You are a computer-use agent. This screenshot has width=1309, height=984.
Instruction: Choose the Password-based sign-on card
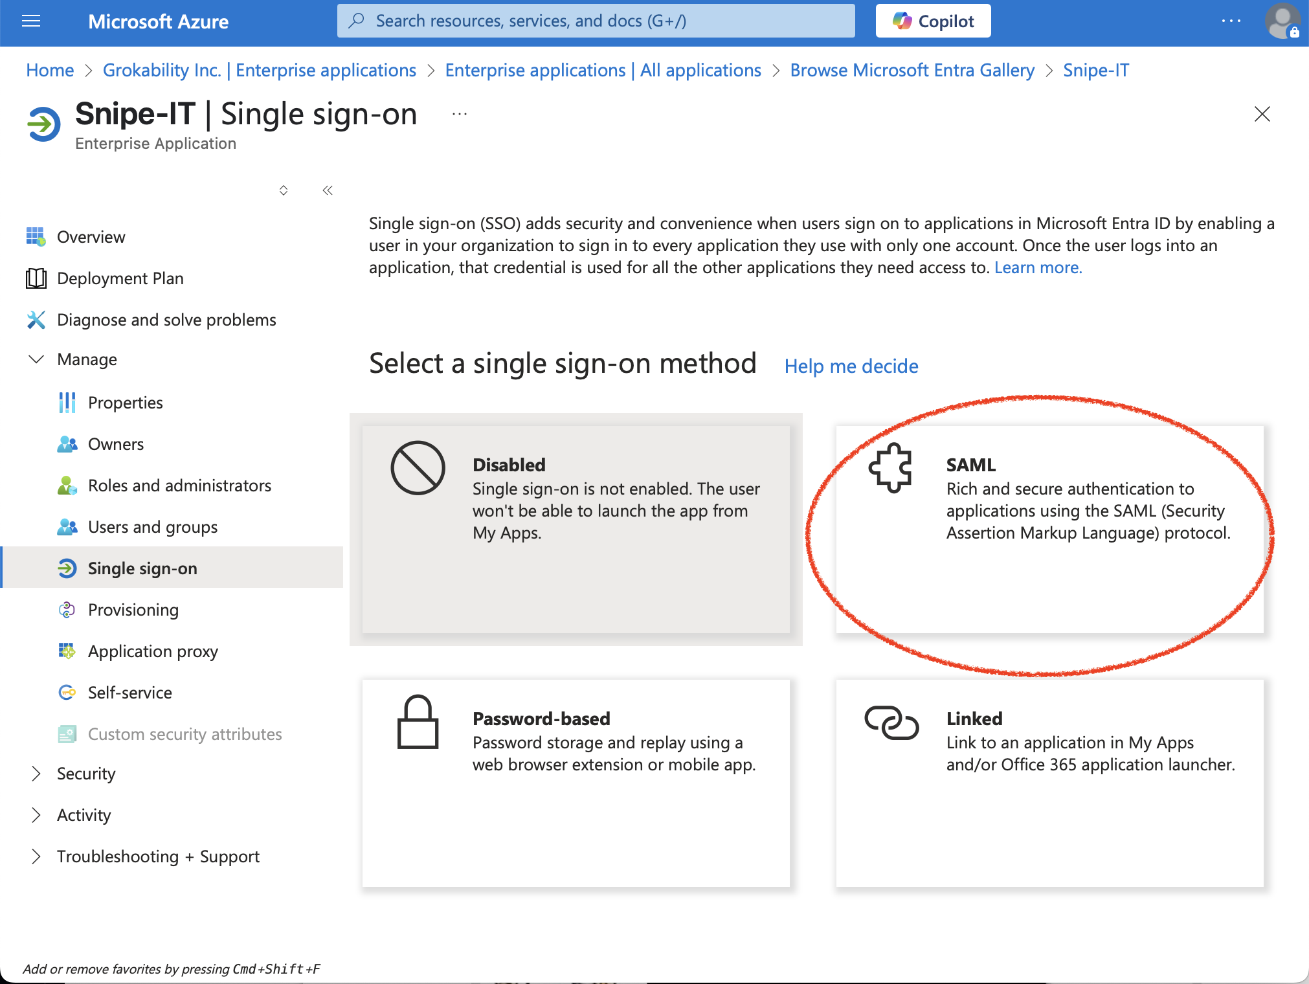click(x=576, y=783)
